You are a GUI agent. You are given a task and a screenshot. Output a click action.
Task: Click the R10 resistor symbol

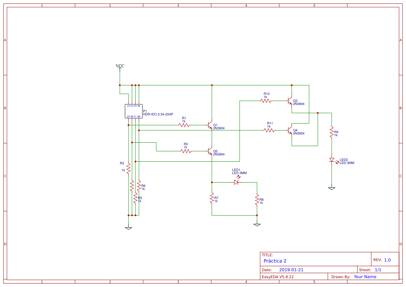(266, 101)
